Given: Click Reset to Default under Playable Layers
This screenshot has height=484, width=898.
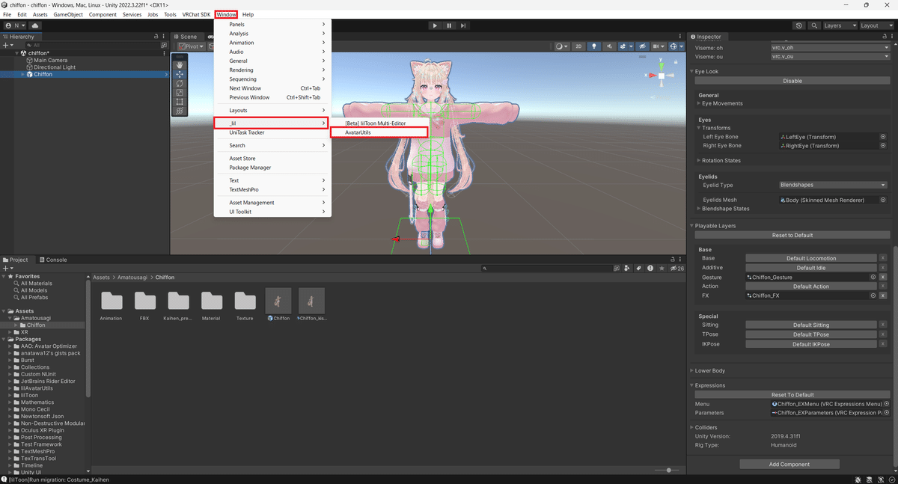Looking at the screenshot, I should 792,235.
